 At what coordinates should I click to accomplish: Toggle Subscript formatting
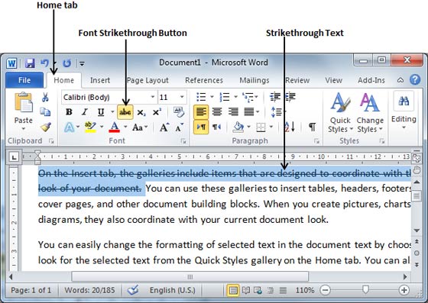[141, 112]
